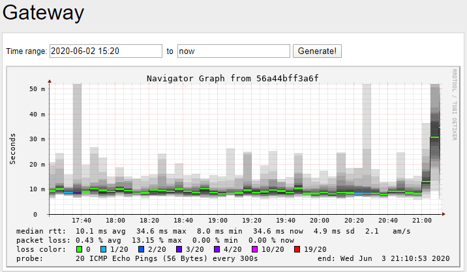
Task: Click the Time range label
Action: tap(26, 51)
